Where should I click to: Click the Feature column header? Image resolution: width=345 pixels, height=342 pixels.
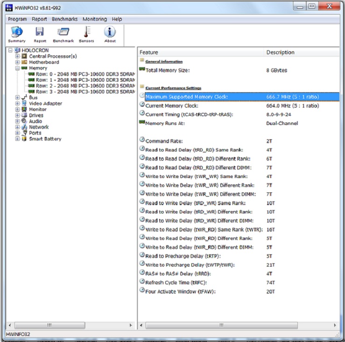(201, 52)
